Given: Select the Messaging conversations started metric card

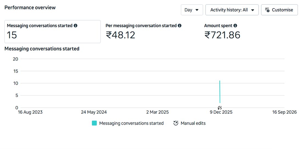Looking at the screenshot, I should 53,31.
